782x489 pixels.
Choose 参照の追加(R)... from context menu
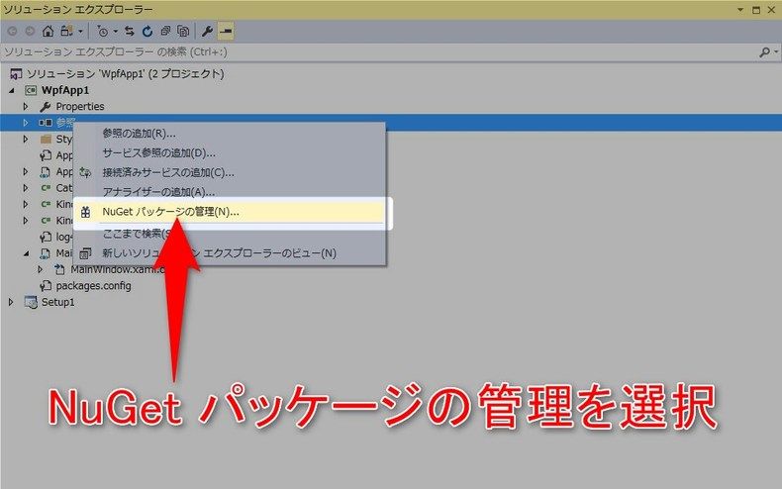point(139,134)
